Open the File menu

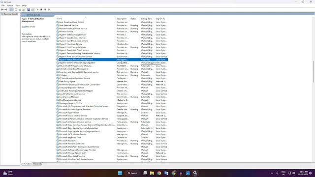pyautogui.click(x=3, y=5)
